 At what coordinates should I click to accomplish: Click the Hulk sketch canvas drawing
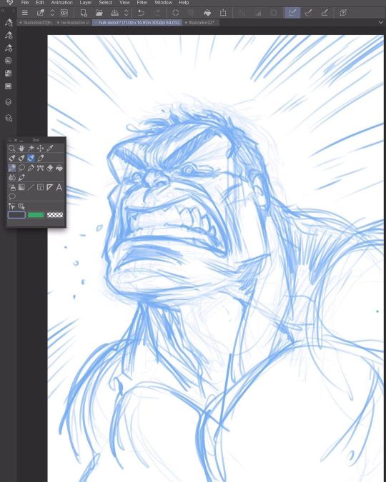coord(215,258)
